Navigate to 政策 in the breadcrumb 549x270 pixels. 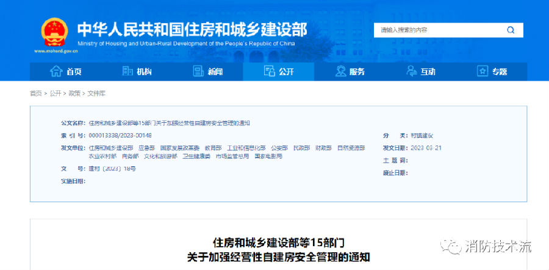[74, 93]
